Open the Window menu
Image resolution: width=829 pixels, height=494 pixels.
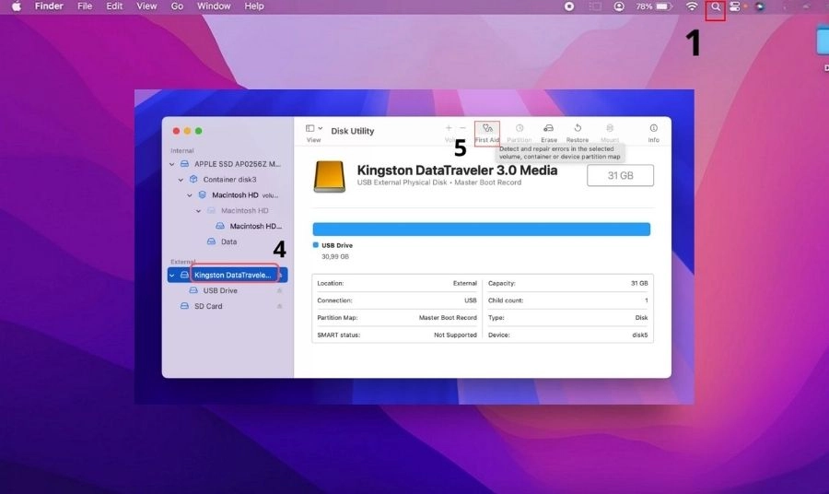[214, 6]
